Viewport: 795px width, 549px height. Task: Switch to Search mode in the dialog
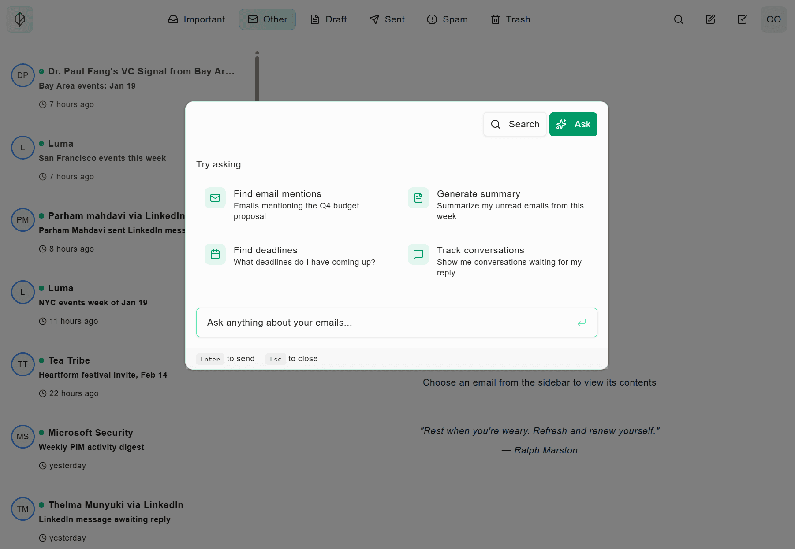tap(515, 124)
